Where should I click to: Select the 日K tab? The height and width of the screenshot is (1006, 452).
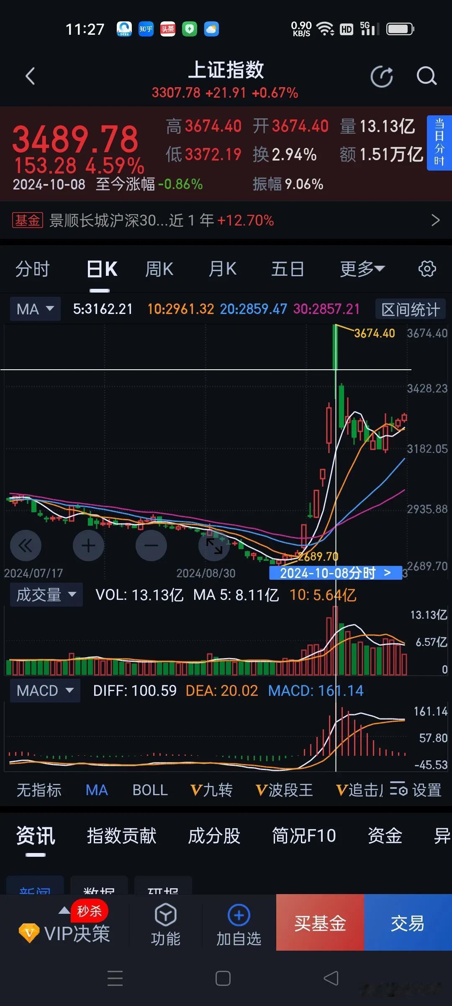click(102, 269)
